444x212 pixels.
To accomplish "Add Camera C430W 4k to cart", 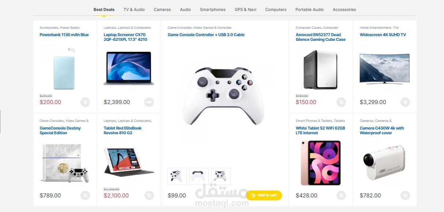I will pos(405,196).
